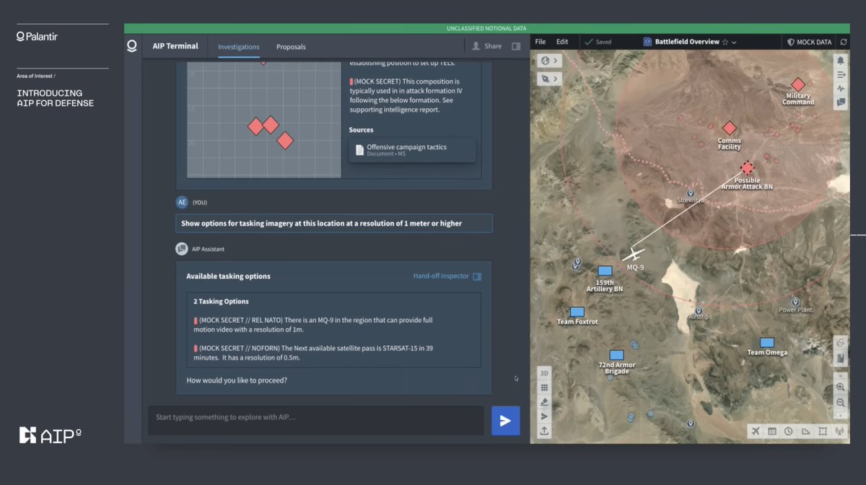This screenshot has width=866, height=485.
Task: Toggle the grid overlay icon
Action: pos(545,388)
